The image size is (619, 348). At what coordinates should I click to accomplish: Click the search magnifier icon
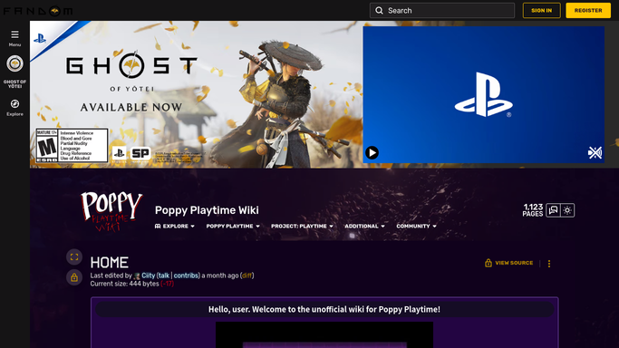379,11
